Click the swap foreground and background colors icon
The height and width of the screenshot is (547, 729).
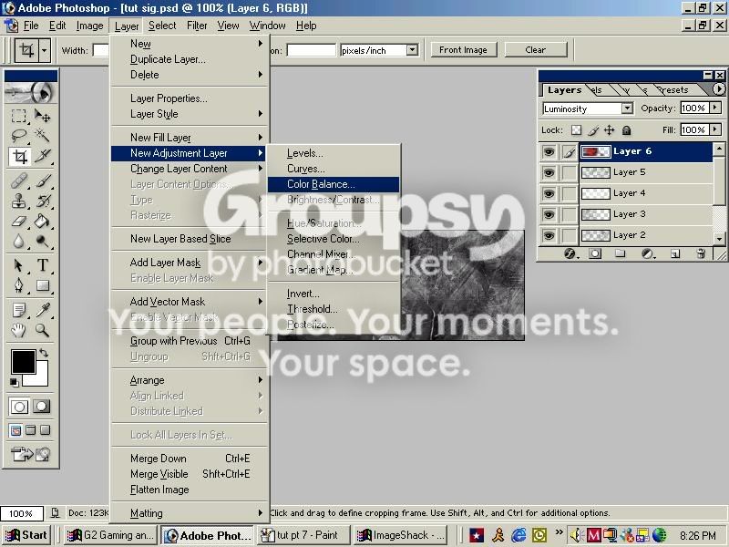(44, 353)
